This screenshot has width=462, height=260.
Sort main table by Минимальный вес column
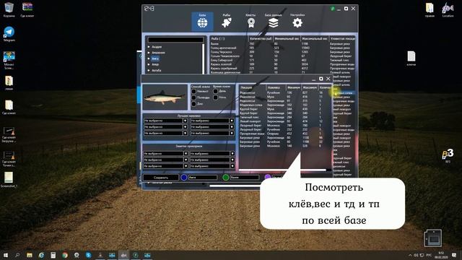click(x=287, y=38)
